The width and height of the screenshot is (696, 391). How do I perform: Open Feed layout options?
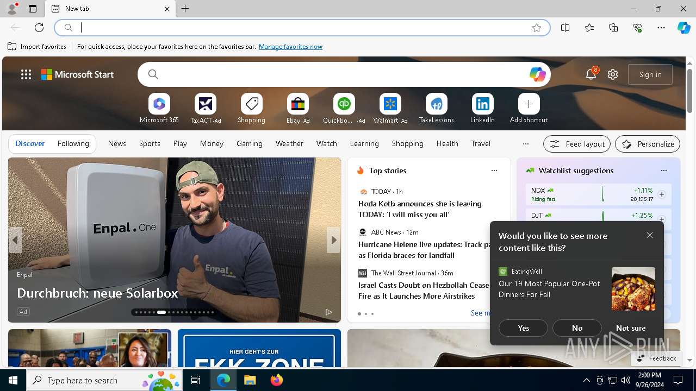[x=577, y=144]
